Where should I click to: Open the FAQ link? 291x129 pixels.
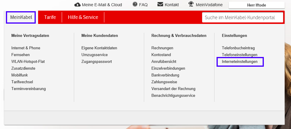click(x=143, y=5)
